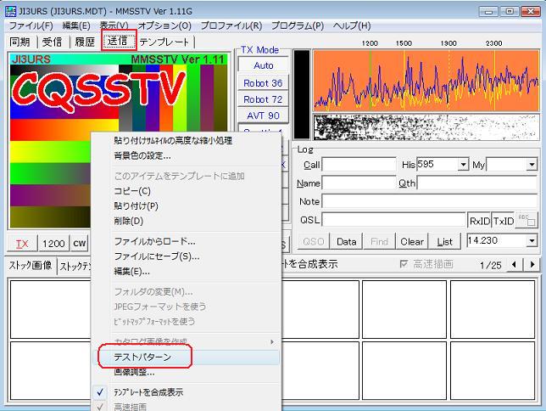Click the CW button
Screen dimensions: 546x411
80,244
